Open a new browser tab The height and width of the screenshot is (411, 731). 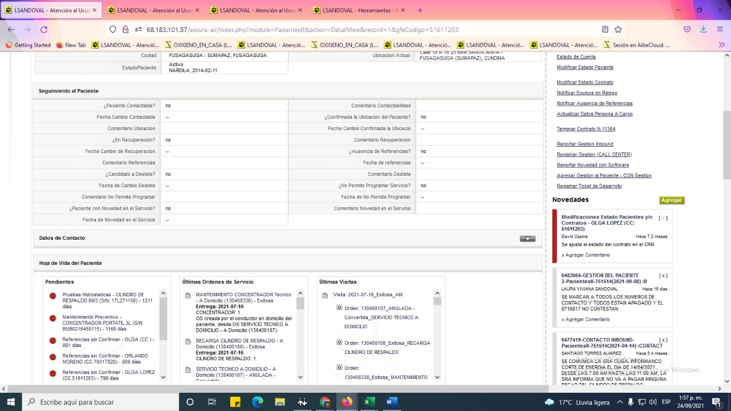[420, 10]
